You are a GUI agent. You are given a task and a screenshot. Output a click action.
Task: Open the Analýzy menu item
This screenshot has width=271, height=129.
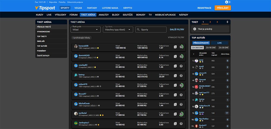pos(104,15)
